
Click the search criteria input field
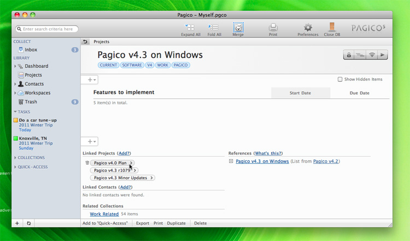coord(47,29)
